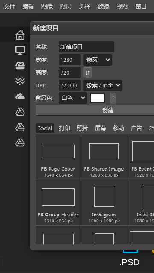Expand the small arrow beside color swatch
The image size is (154, 273).
(x=113, y=98)
